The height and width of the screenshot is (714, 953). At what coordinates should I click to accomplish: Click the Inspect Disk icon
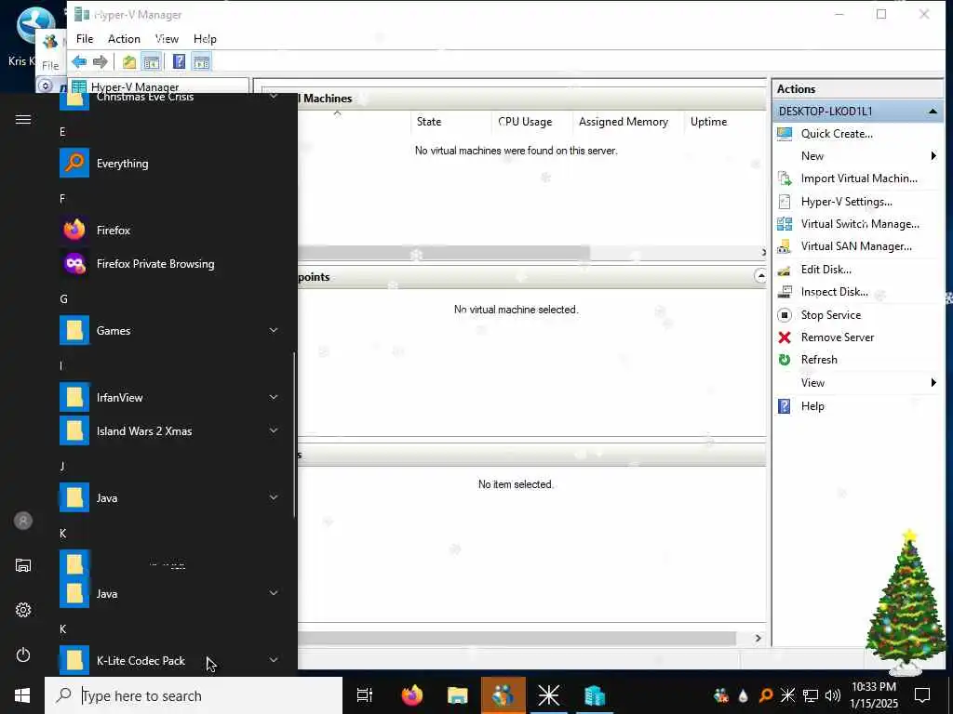tap(785, 292)
